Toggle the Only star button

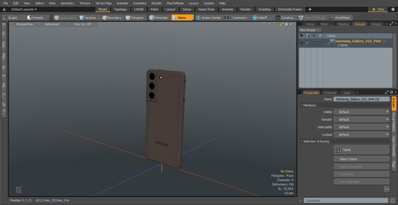[x=378, y=9]
